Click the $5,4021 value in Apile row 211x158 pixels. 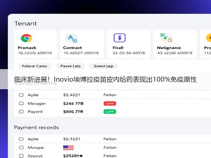tap(72, 95)
